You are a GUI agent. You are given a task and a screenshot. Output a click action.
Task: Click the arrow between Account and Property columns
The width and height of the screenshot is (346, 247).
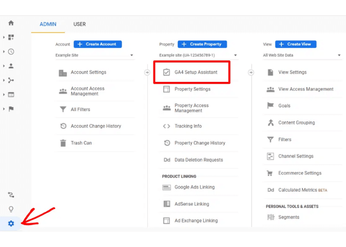click(147, 72)
